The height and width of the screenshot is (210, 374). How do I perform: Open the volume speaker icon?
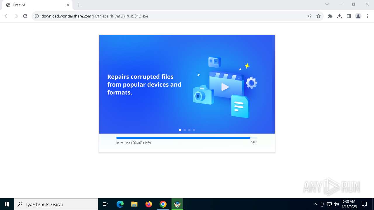(x=336, y=204)
